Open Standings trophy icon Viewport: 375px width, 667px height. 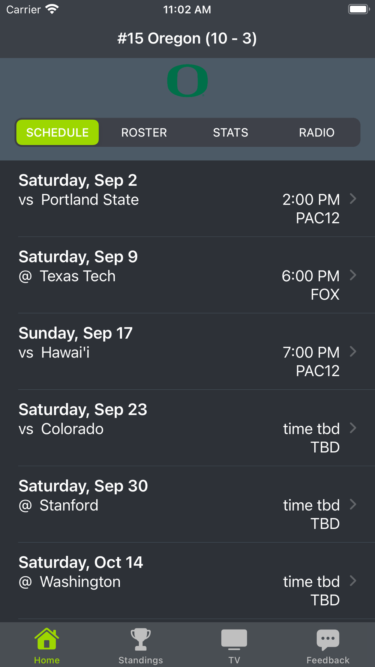[x=141, y=639]
